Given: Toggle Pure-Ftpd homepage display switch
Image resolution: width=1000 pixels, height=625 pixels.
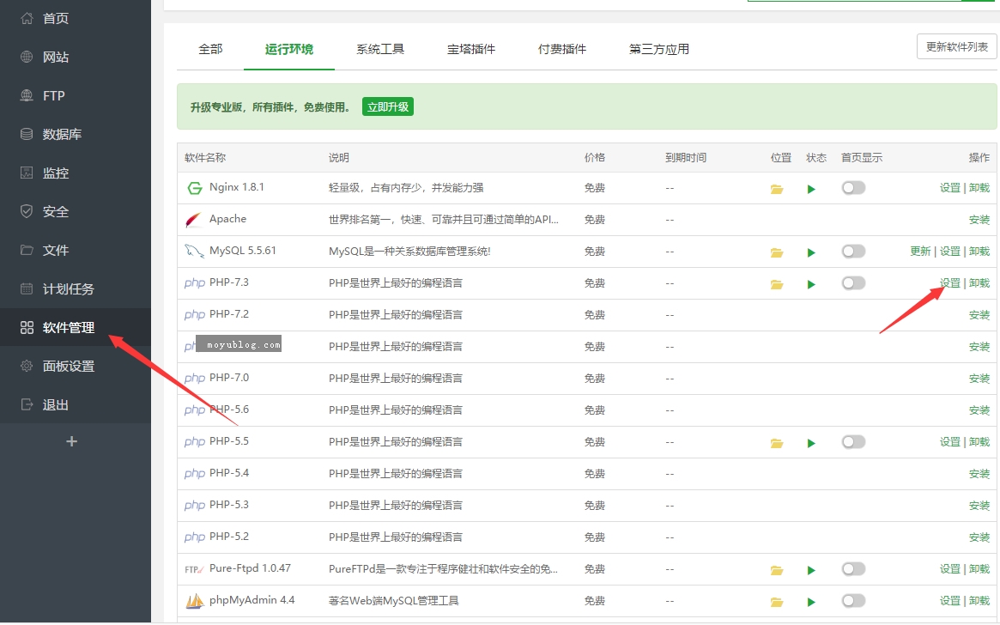Looking at the screenshot, I should (853, 569).
